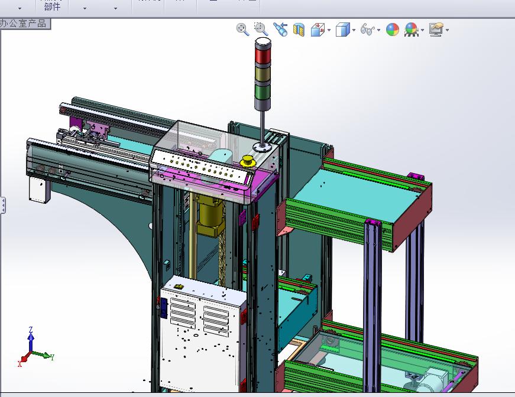Viewport: 515px width, 397px height.
Task: Click the Zoom to Fit magnifier icon
Action: tap(243, 29)
